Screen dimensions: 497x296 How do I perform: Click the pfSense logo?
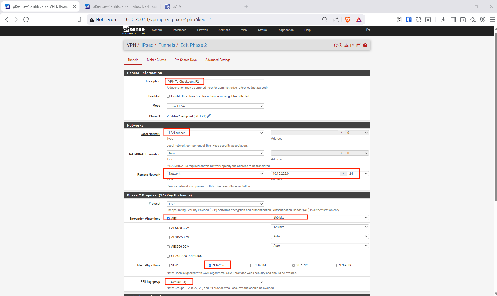coord(134,30)
